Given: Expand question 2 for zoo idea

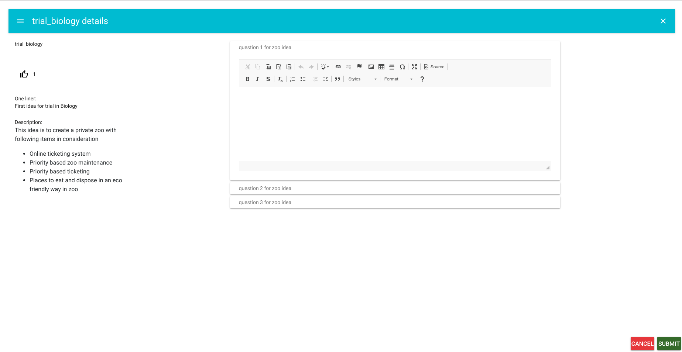Looking at the screenshot, I should 395,188.
